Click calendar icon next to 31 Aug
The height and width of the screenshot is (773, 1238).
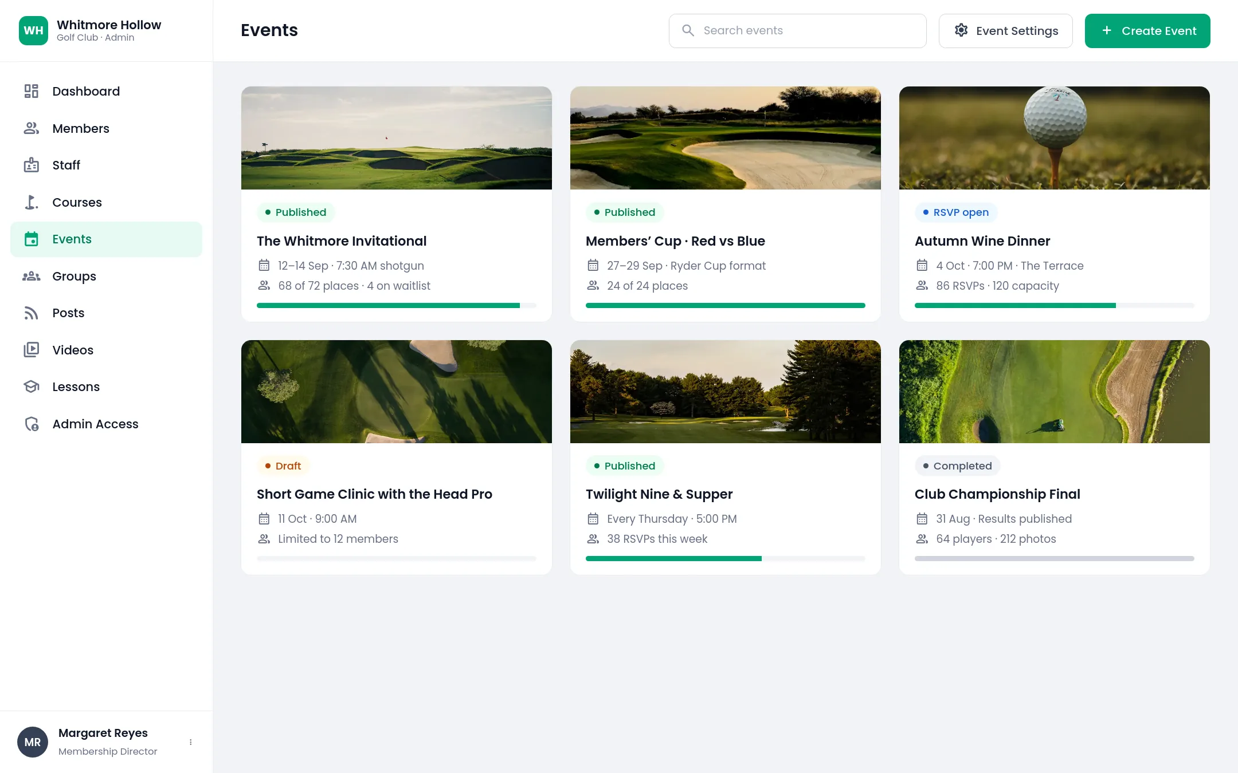tap(922, 519)
